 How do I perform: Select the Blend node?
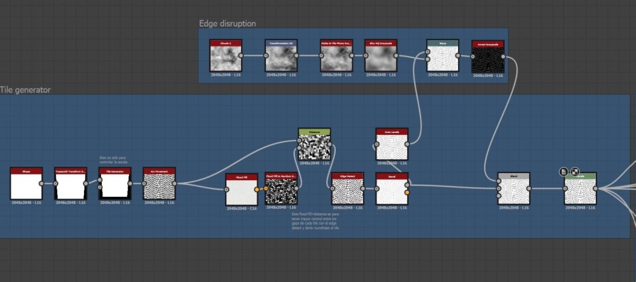[513, 188]
